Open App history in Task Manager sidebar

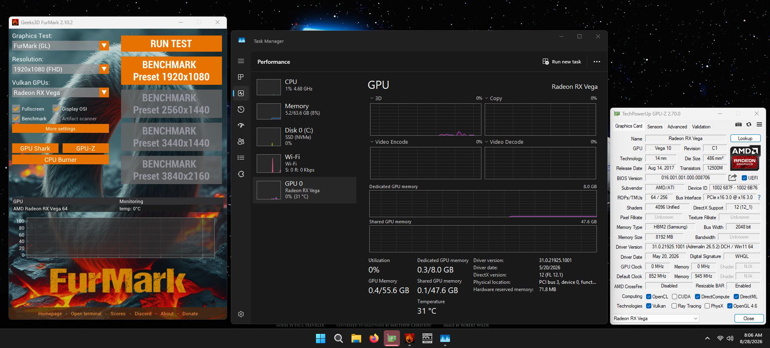[241, 109]
